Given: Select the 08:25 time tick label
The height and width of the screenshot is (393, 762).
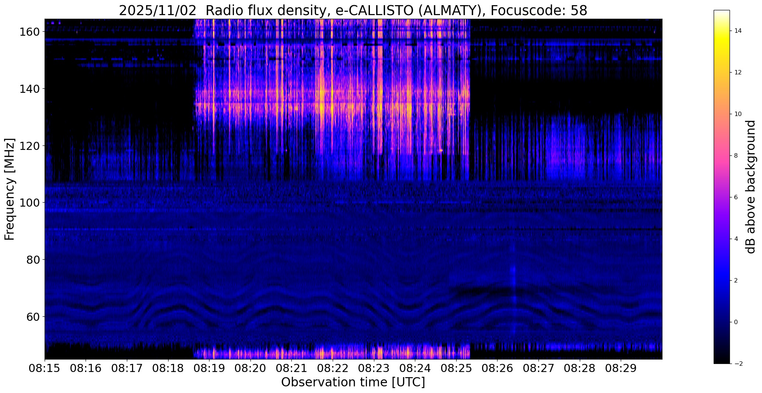Looking at the screenshot, I should click(456, 368).
